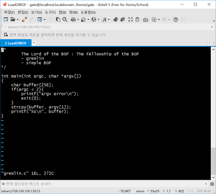Expand the globe Encoding dropdown arrow
Image resolution: width=216 pixels, height=194 pixels.
pos(98,19)
